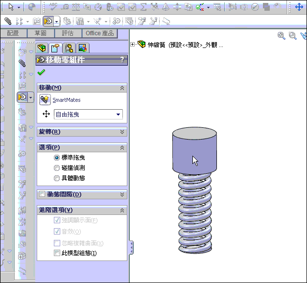Click paperclip Mate icon in vertical sidebar toolbar
The width and height of the screenshot is (307, 283).
[x=22, y=63]
